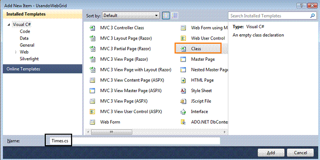This screenshot has width=320, height=160.
Task: Click the Web Form using Master Page icon
Action: tap(183, 28)
